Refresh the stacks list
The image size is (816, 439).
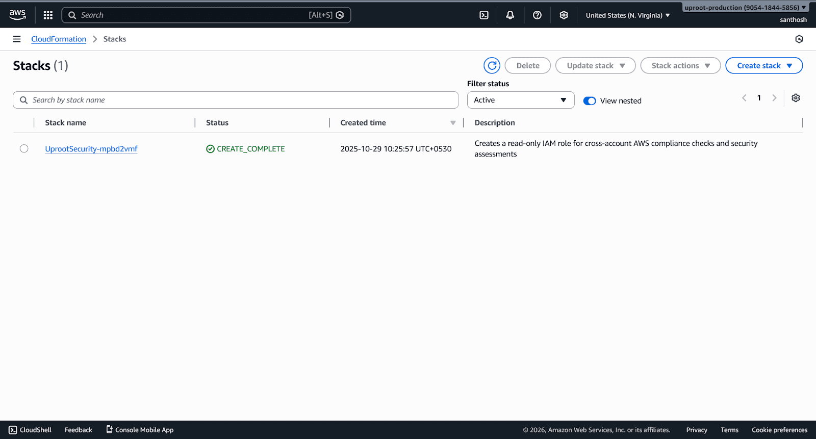click(x=492, y=65)
